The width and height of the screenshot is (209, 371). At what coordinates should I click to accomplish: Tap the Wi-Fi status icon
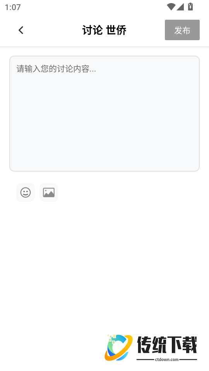(171, 7)
